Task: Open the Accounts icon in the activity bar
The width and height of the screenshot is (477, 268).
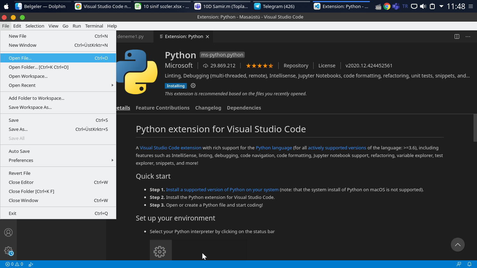Action: (8, 232)
